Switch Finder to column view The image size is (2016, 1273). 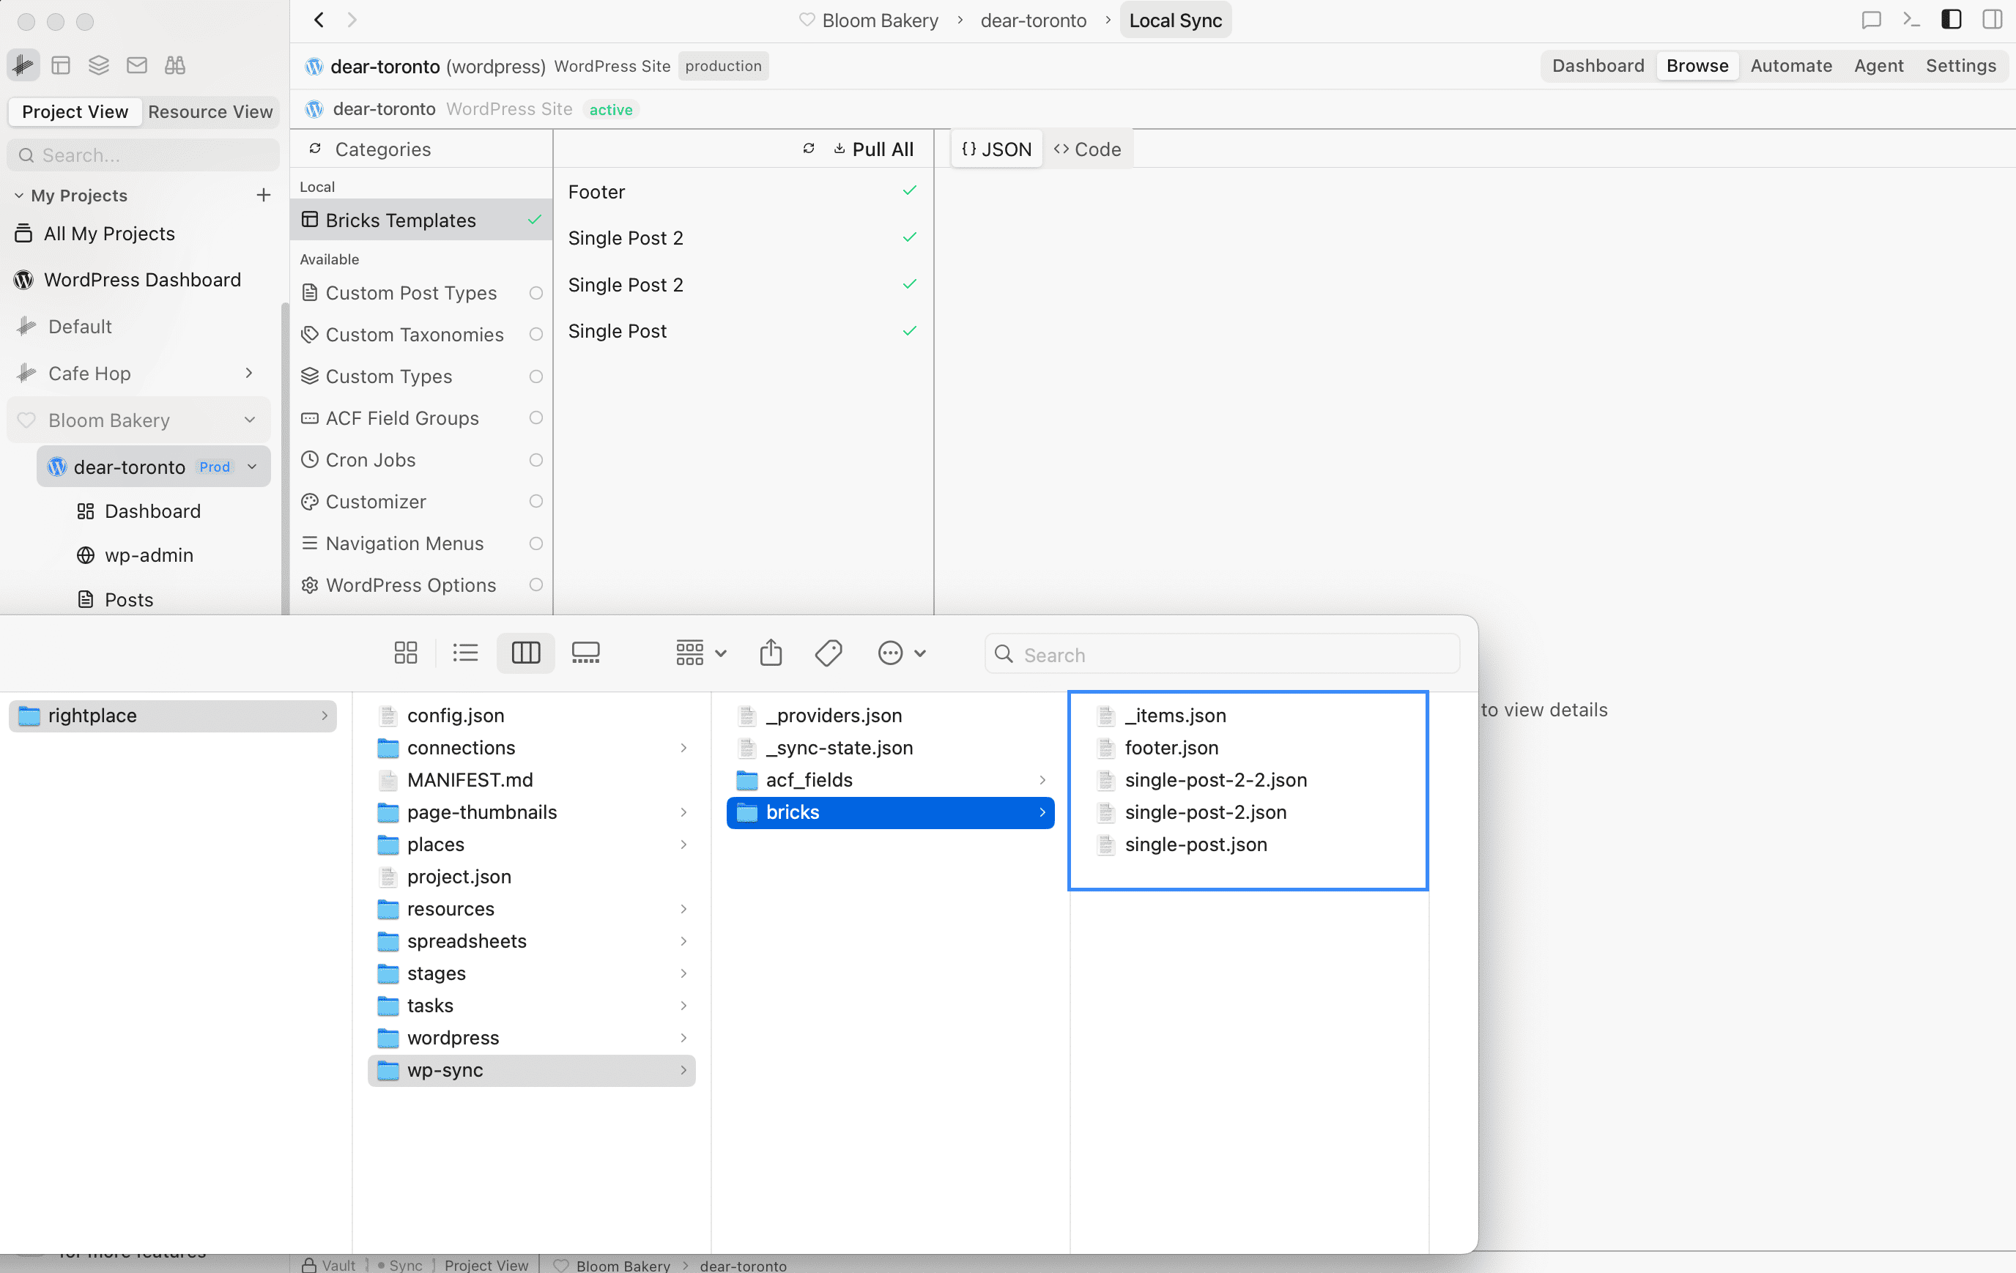(x=526, y=653)
